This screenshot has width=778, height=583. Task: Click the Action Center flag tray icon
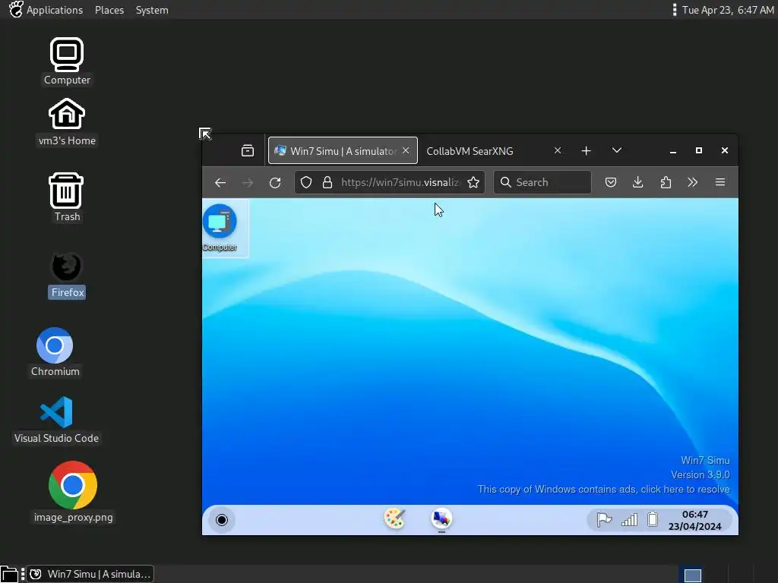tap(604, 519)
